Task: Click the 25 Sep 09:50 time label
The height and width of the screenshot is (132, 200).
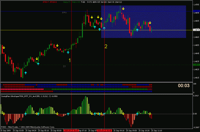Action: tap(132, 130)
